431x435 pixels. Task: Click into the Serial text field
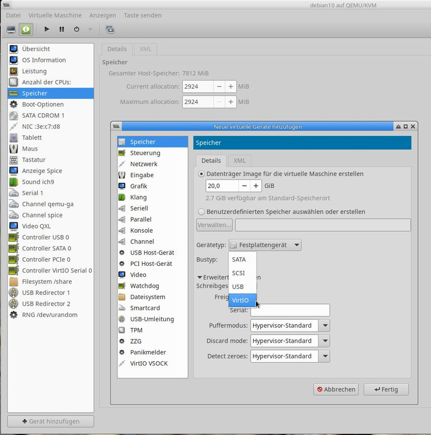click(290, 310)
